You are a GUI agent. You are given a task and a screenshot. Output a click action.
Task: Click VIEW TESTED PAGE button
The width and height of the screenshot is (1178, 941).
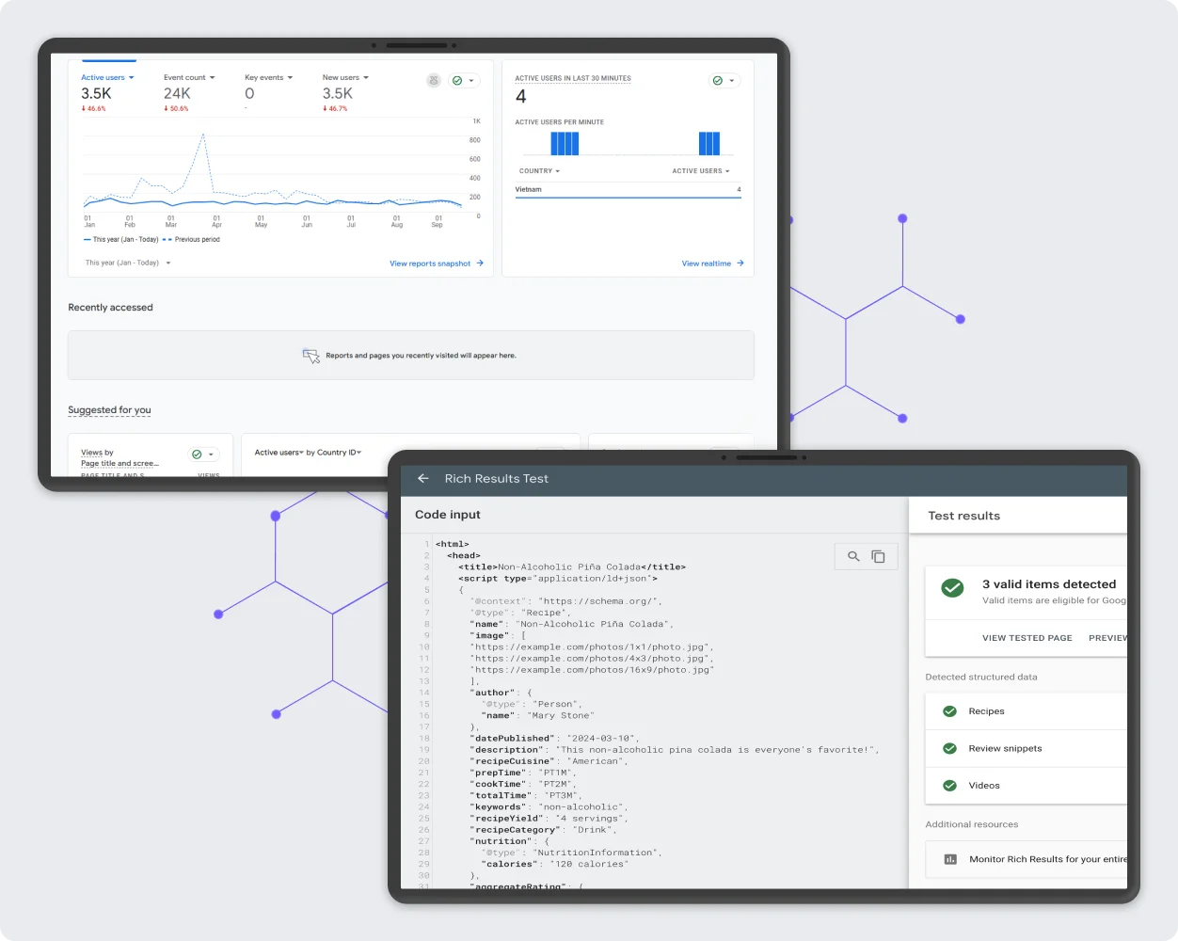(1027, 638)
